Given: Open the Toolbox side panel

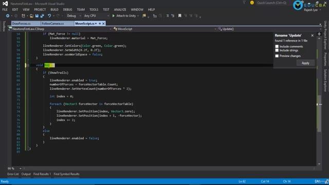Looking at the screenshot, I should [4, 26].
